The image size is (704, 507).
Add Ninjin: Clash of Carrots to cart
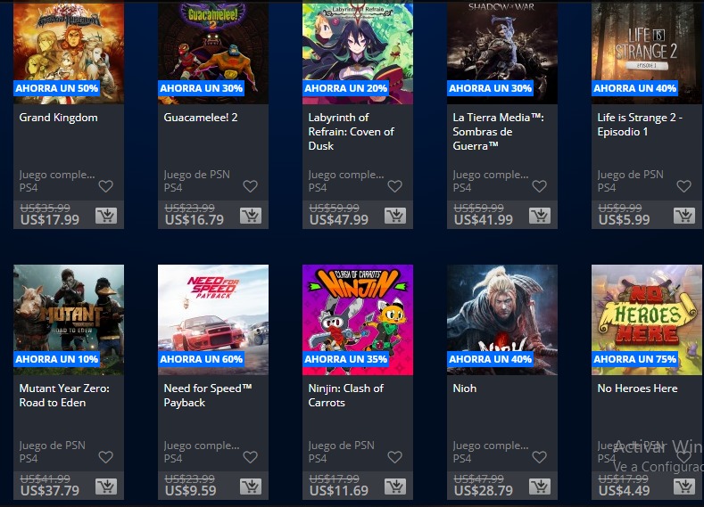395,487
